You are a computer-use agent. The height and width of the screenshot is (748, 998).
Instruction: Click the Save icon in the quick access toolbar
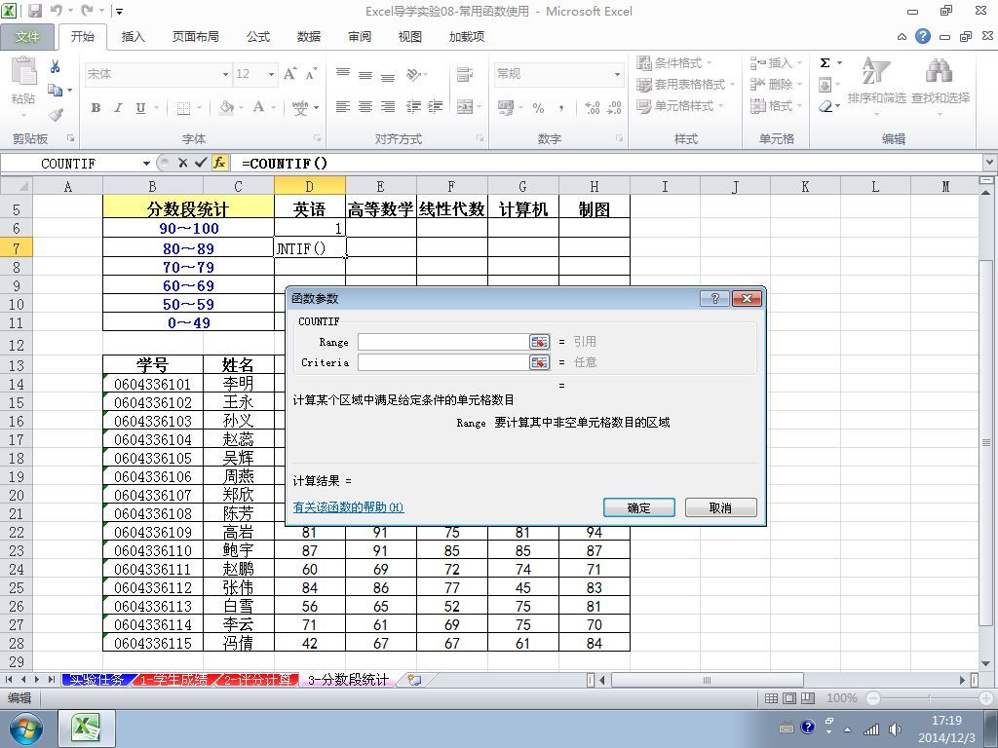tap(35, 11)
